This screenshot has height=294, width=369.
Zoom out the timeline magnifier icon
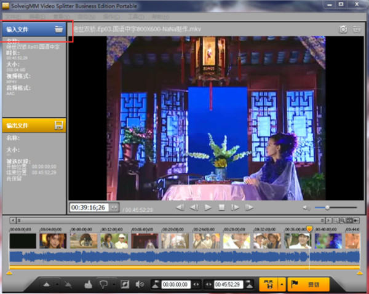tap(336, 221)
